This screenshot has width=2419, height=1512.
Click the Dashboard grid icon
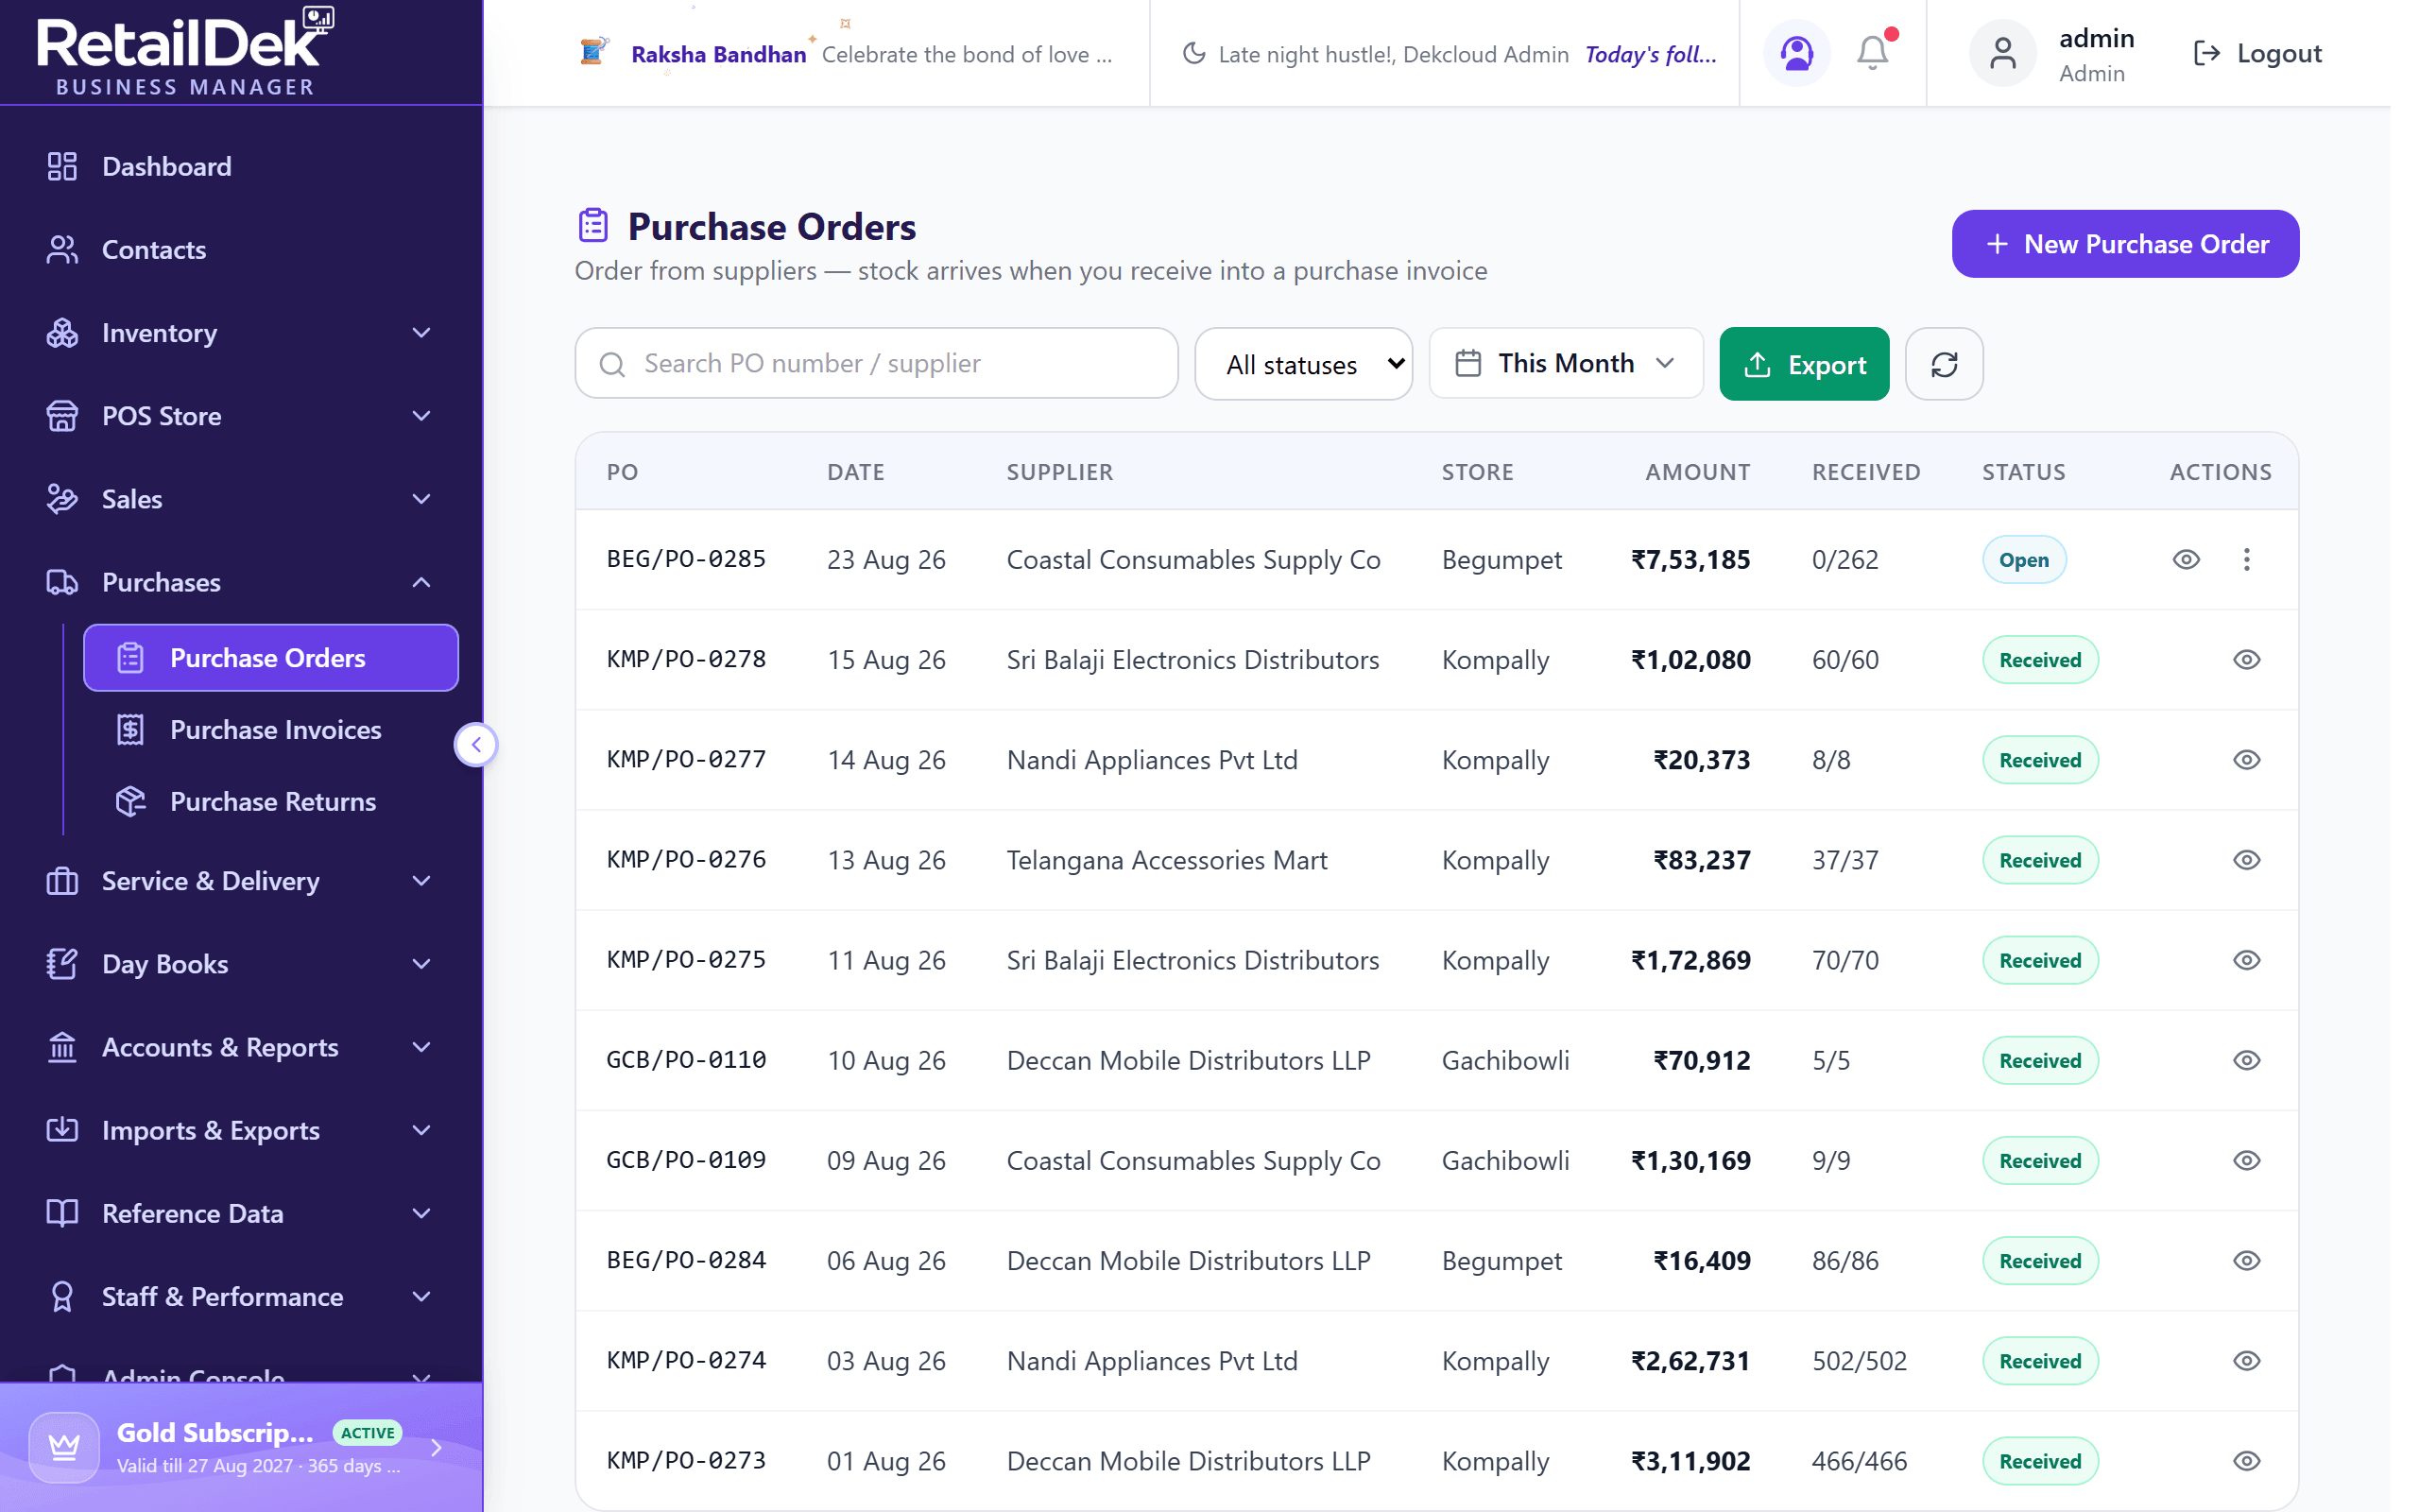coord(62,166)
